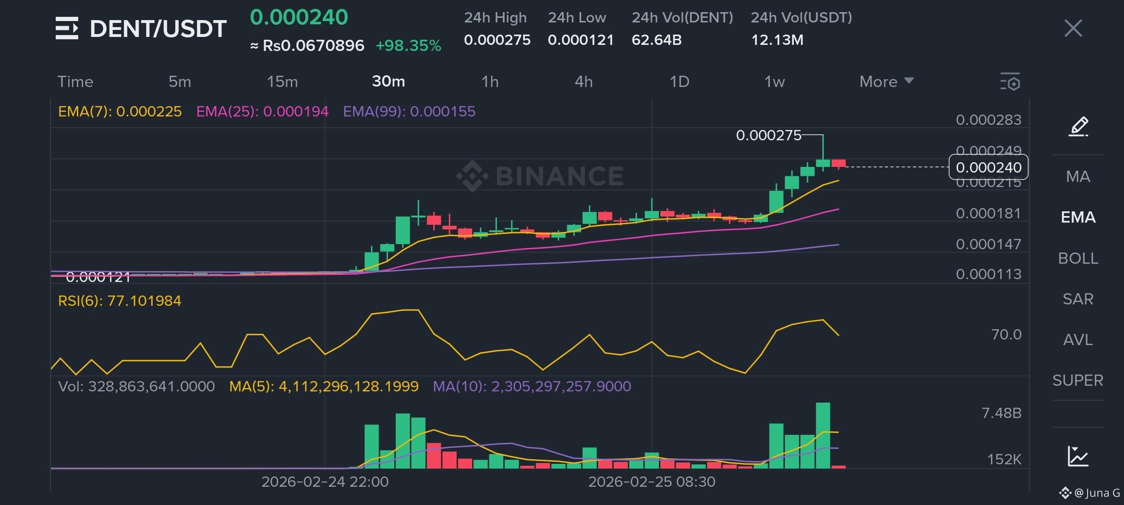
Task: Click the EMA(25): 0.000194 legend
Action: click(262, 111)
